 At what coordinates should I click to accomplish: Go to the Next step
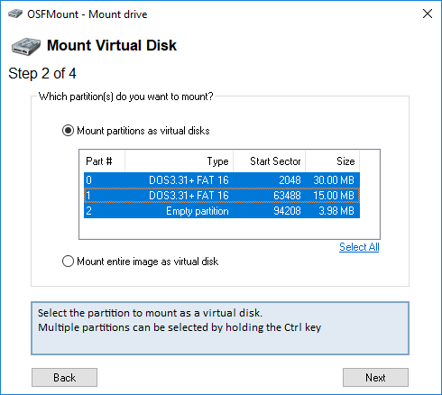[375, 378]
